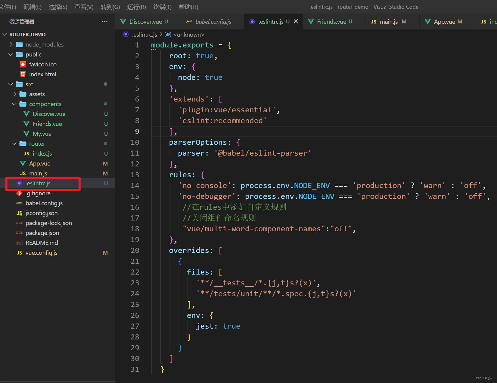Screen dimensions: 497x383
Task: Switch to the Friends.vue tab
Action: 331,22
